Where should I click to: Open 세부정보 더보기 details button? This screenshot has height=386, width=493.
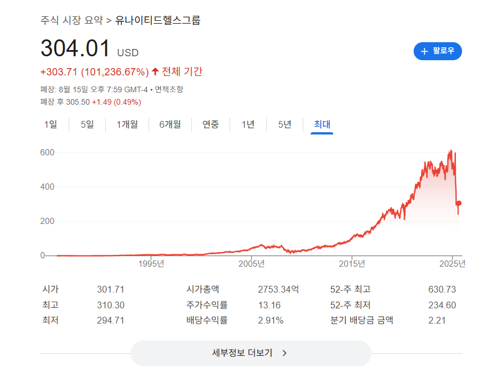tap(251, 353)
